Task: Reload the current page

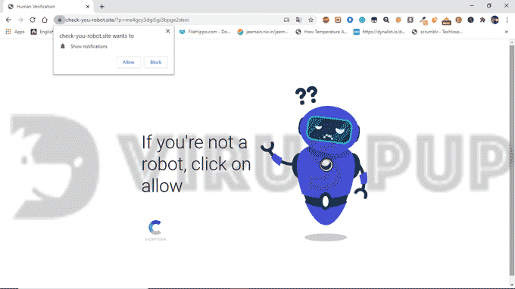Action: (x=33, y=20)
